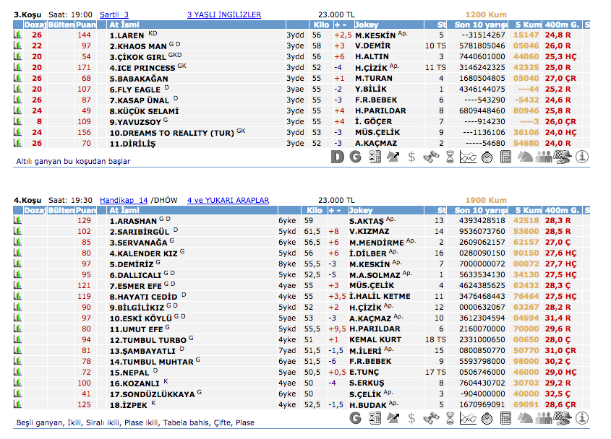Click the bar chart icon next to LAREN
This screenshot has height=439, width=611.
tap(17, 35)
